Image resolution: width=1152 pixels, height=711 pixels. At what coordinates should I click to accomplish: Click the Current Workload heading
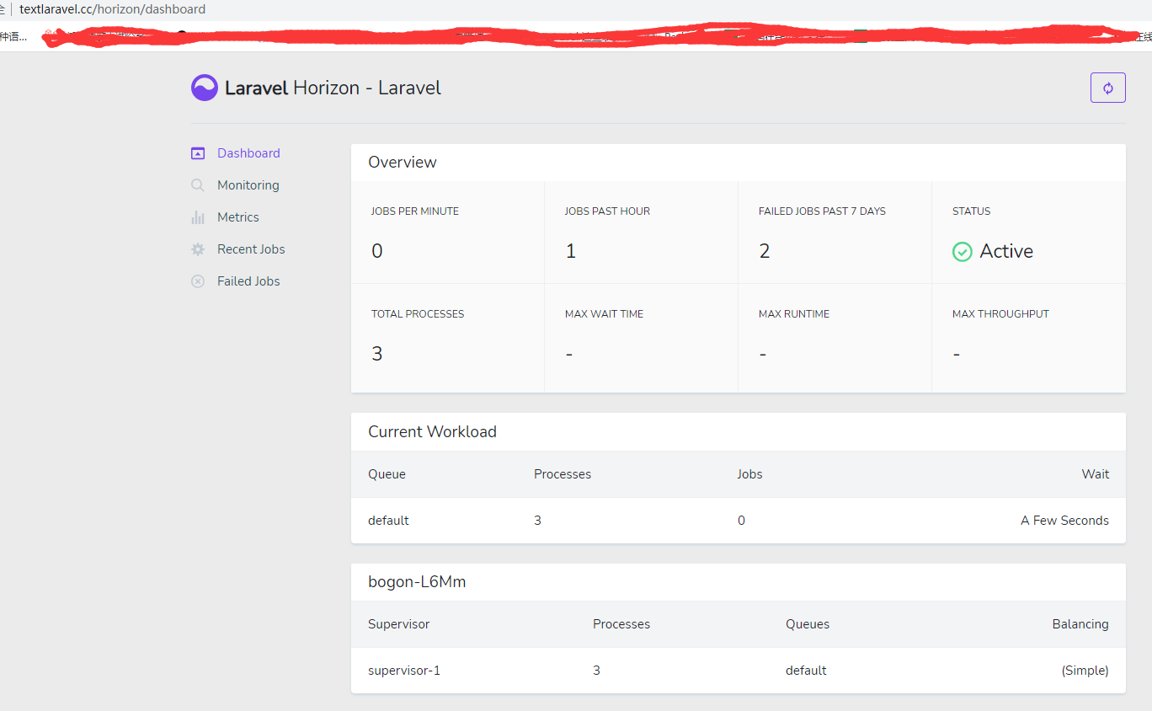click(x=432, y=432)
